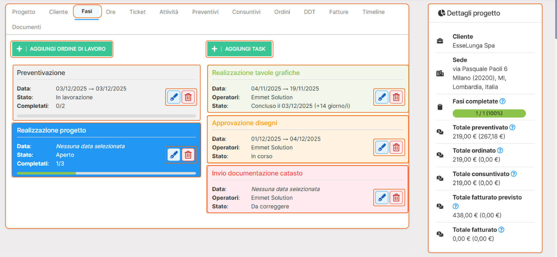This screenshot has width=557, height=257.
Task: Go to the Documenti tab
Action: (x=26, y=27)
